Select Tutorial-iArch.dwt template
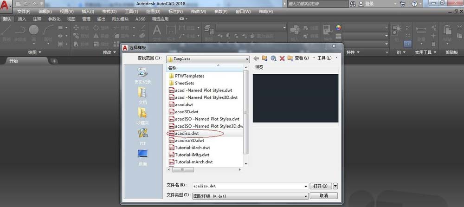 [193, 148]
